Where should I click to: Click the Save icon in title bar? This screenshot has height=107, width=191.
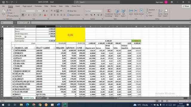(x=3, y=2)
